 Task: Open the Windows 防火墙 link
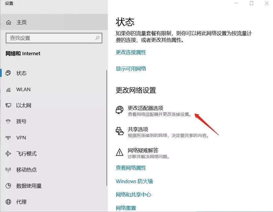134,181
